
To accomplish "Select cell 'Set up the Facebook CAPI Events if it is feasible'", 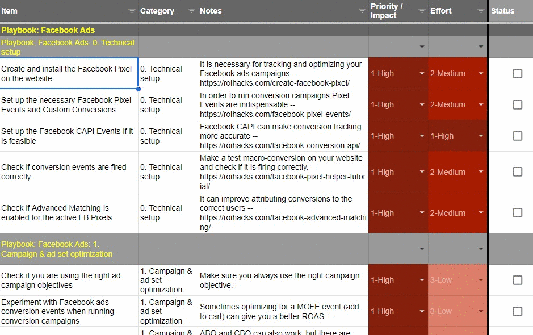I will [69, 136].
